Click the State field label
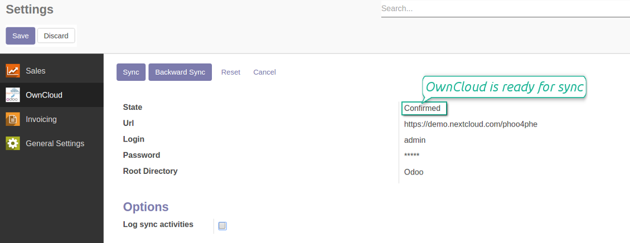This screenshot has height=243, width=630. [133, 107]
